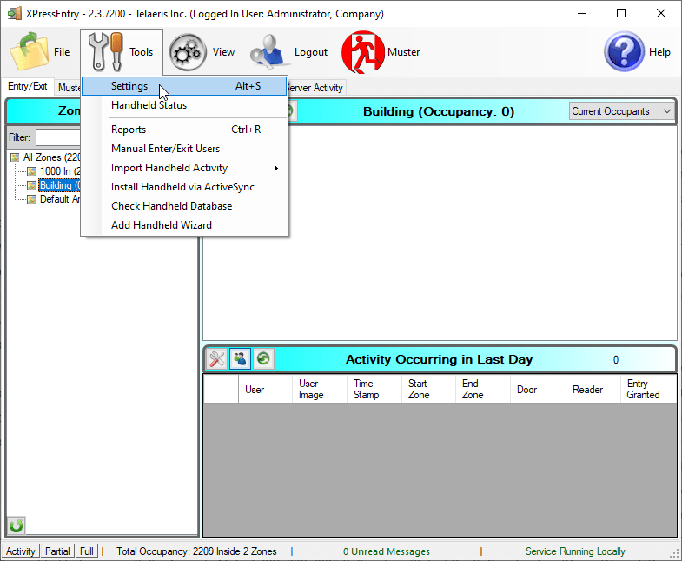This screenshot has height=561, width=682.
Task: Select Check Handheld Database menu item
Action: 184,206
